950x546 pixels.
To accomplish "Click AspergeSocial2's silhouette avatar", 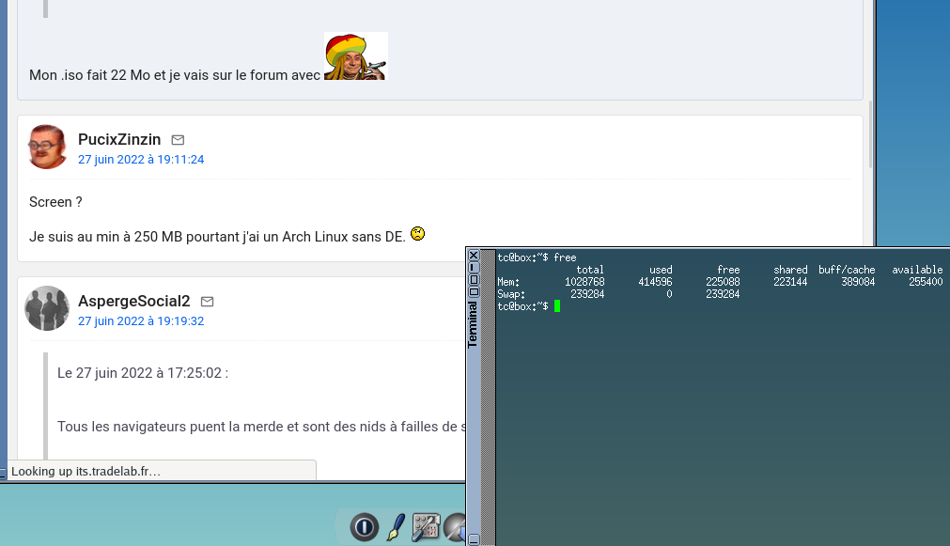I will click(x=47, y=308).
